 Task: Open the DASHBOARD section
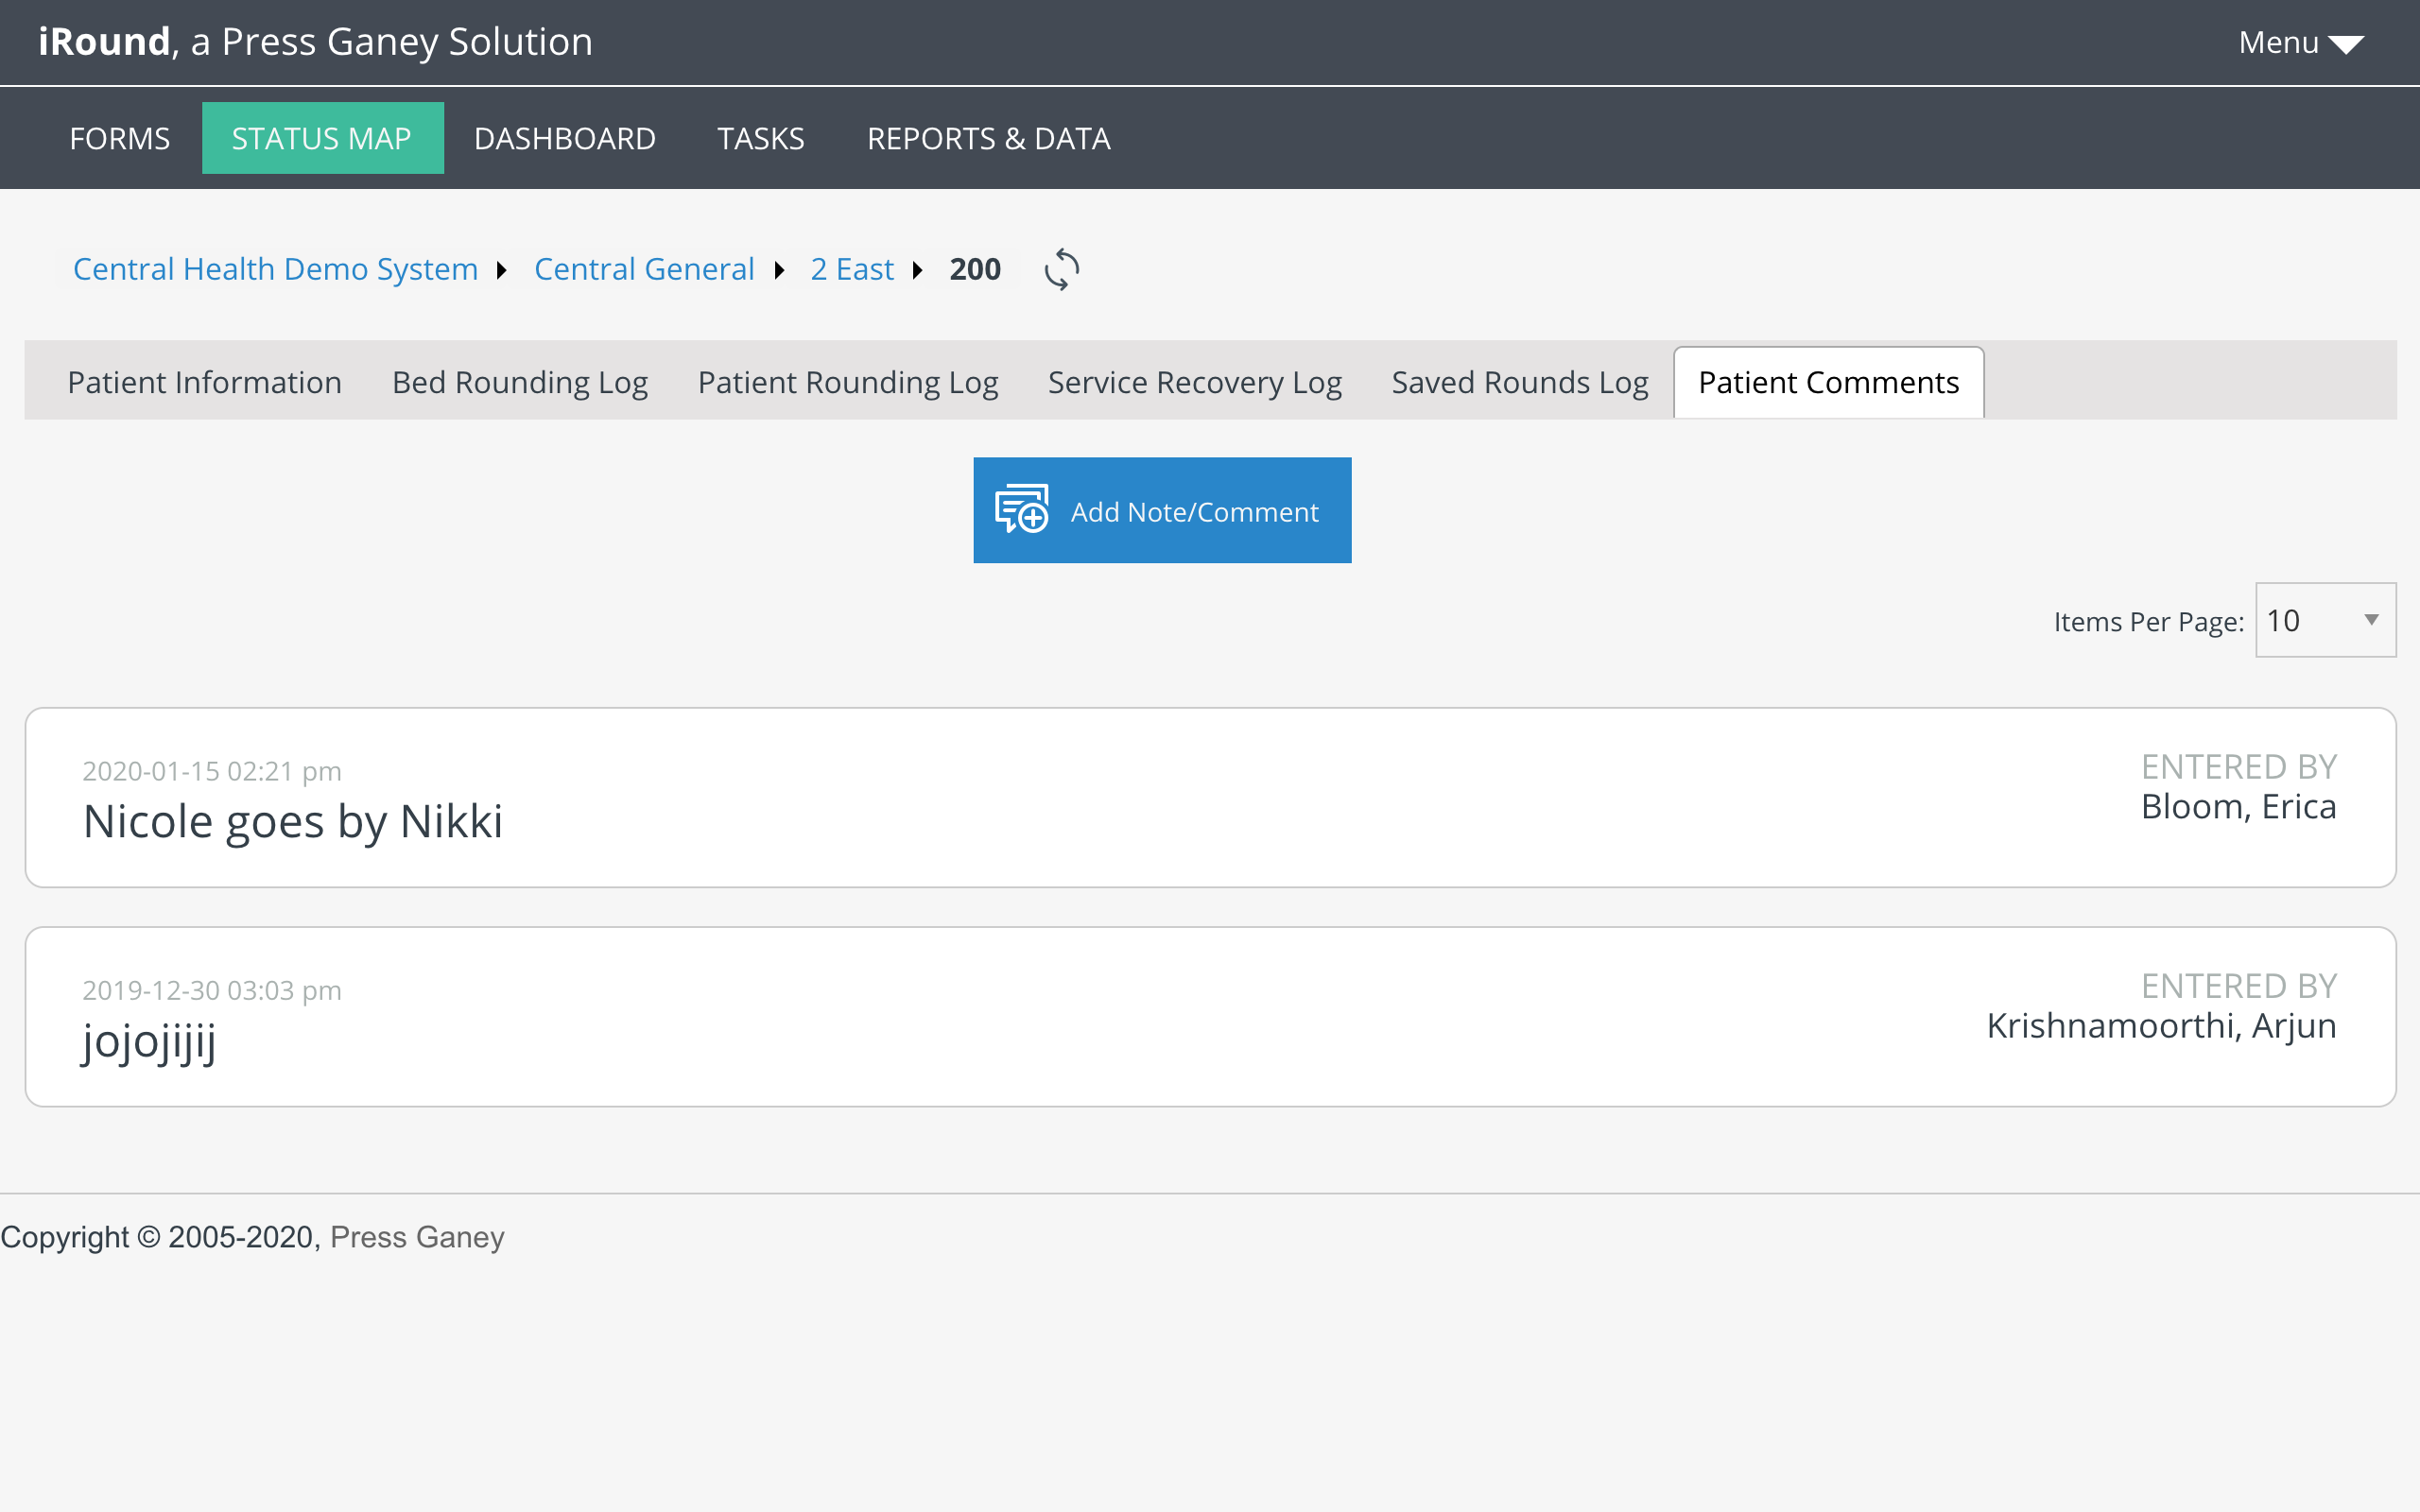click(x=565, y=138)
